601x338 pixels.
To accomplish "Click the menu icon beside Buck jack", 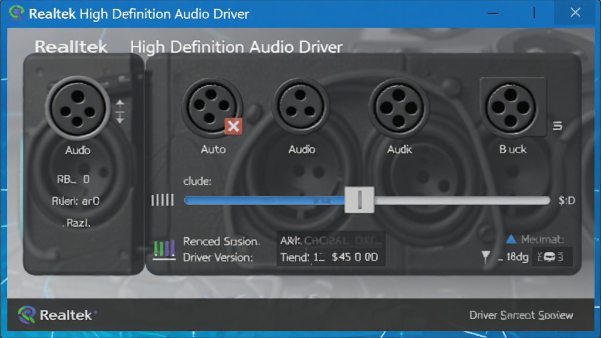I will point(558,126).
